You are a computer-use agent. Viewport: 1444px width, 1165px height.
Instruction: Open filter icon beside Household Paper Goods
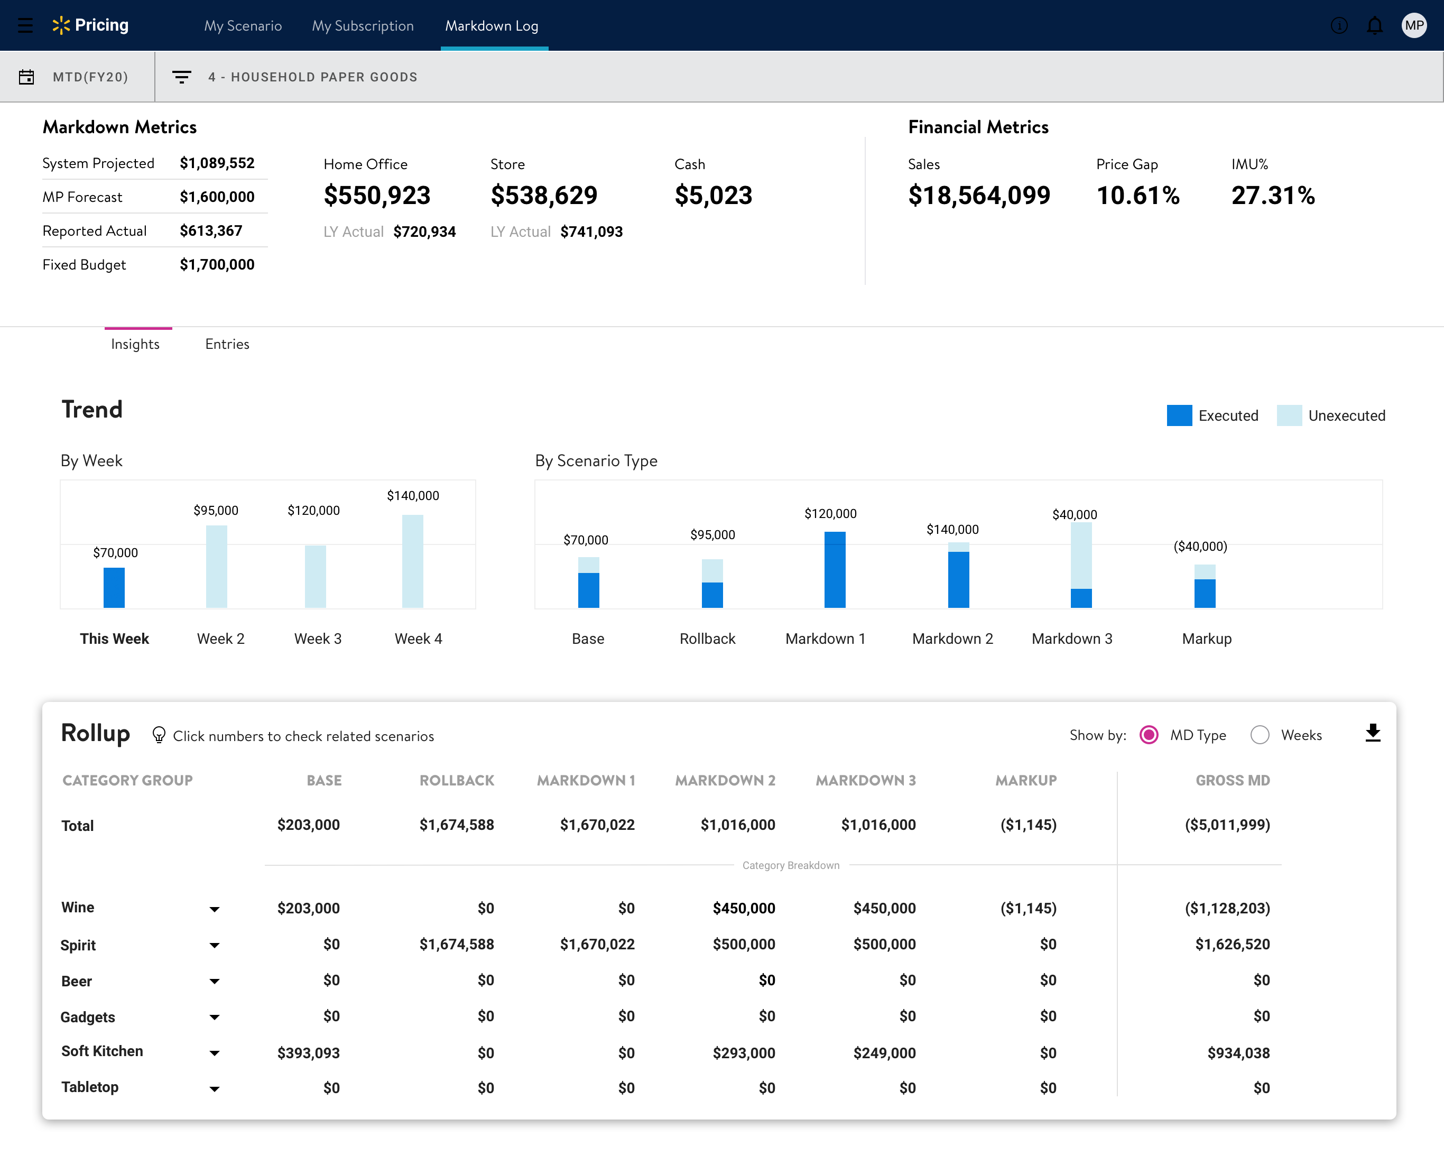click(181, 77)
